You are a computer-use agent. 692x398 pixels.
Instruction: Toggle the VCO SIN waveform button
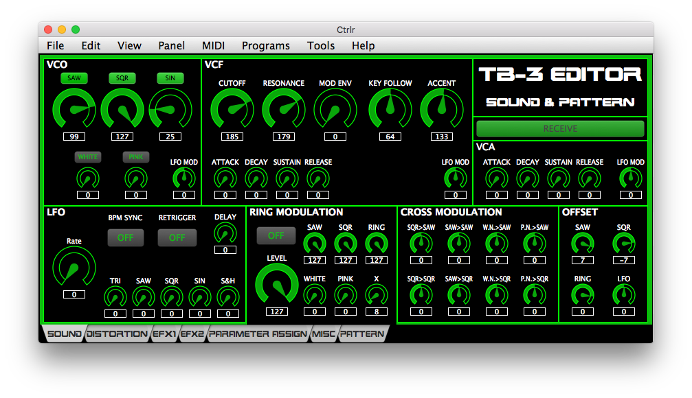(x=170, y=78)
